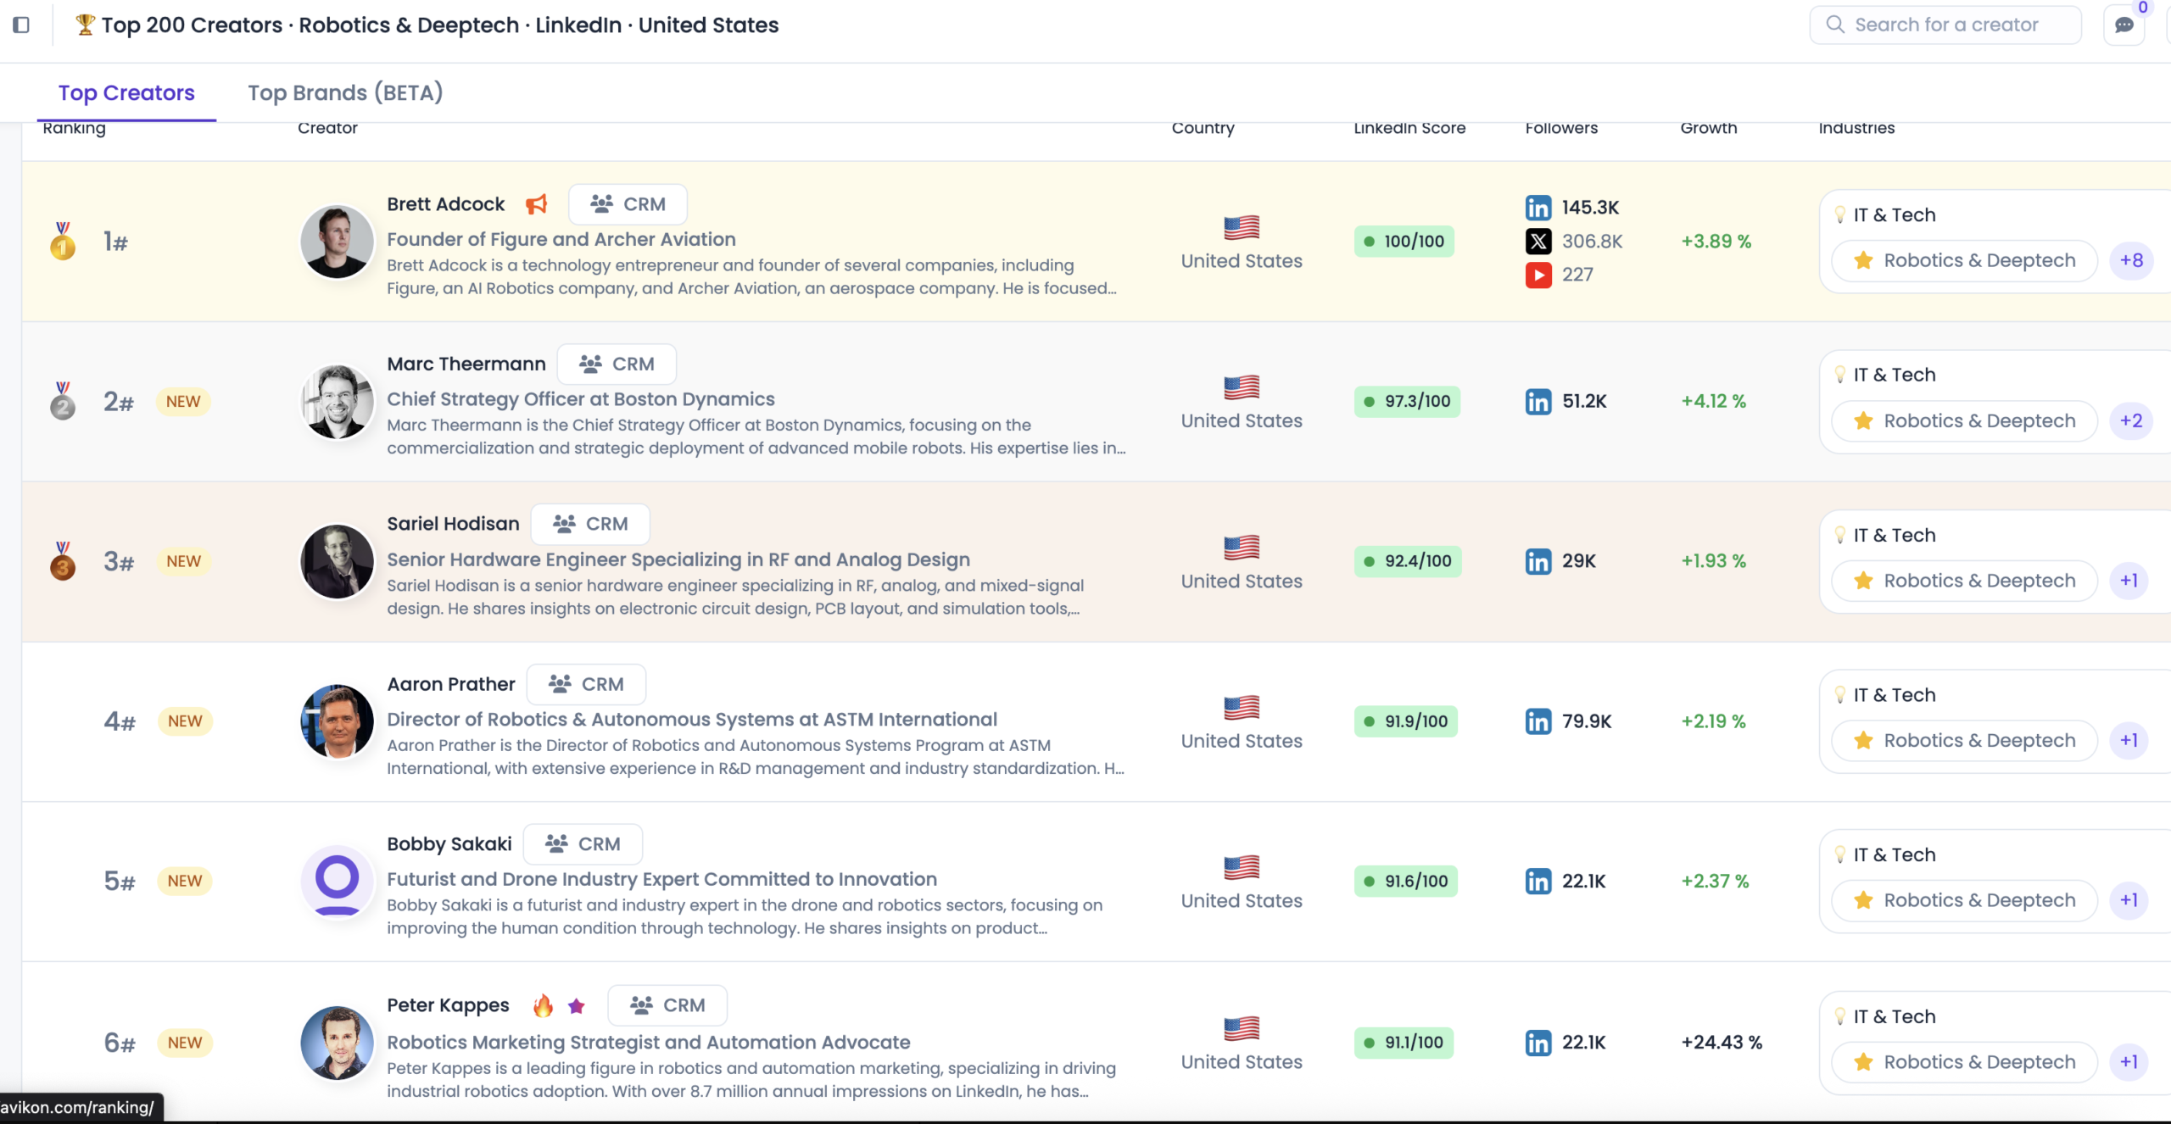The width and height of the screenshot is (2171, 1124).
Task: Click the gold medal rank icon
Action: tap(63, 242)
